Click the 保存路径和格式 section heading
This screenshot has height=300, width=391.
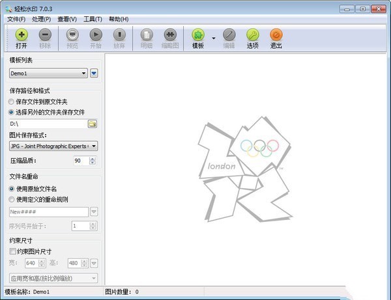point(29,90)
